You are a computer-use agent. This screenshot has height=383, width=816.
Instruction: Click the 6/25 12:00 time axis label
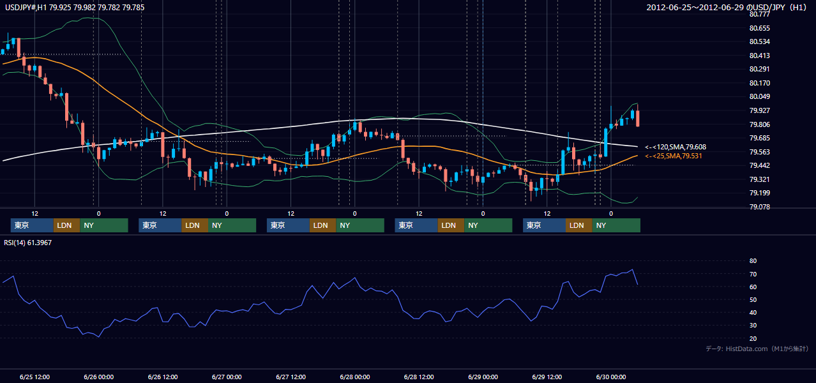35,377
